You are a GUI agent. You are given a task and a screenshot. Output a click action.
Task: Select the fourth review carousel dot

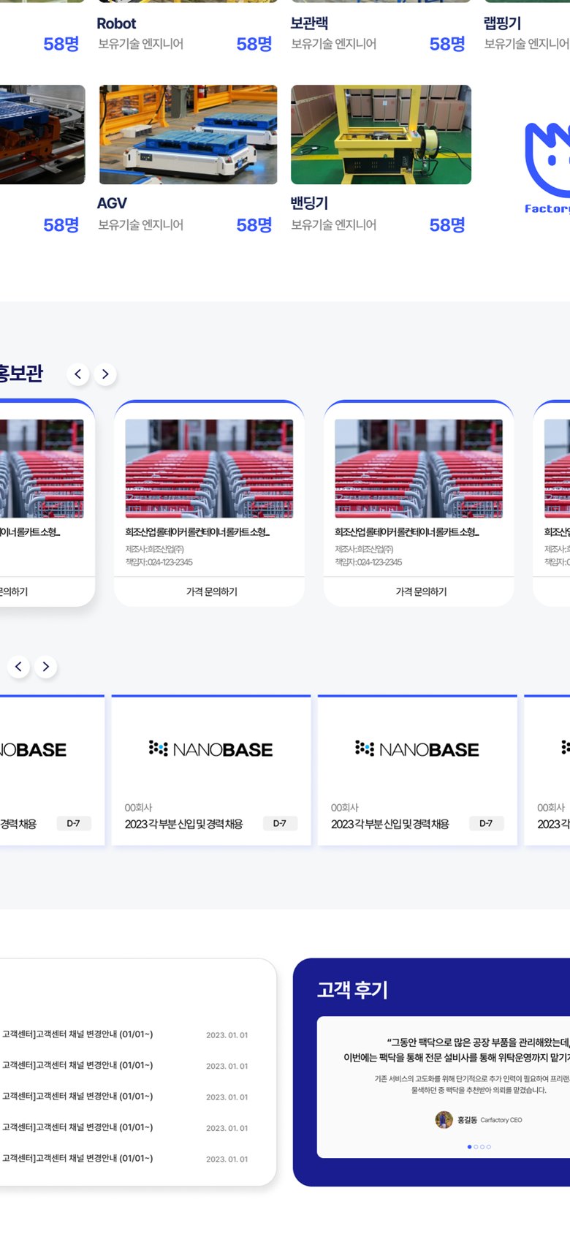[x=489, y=1147]
